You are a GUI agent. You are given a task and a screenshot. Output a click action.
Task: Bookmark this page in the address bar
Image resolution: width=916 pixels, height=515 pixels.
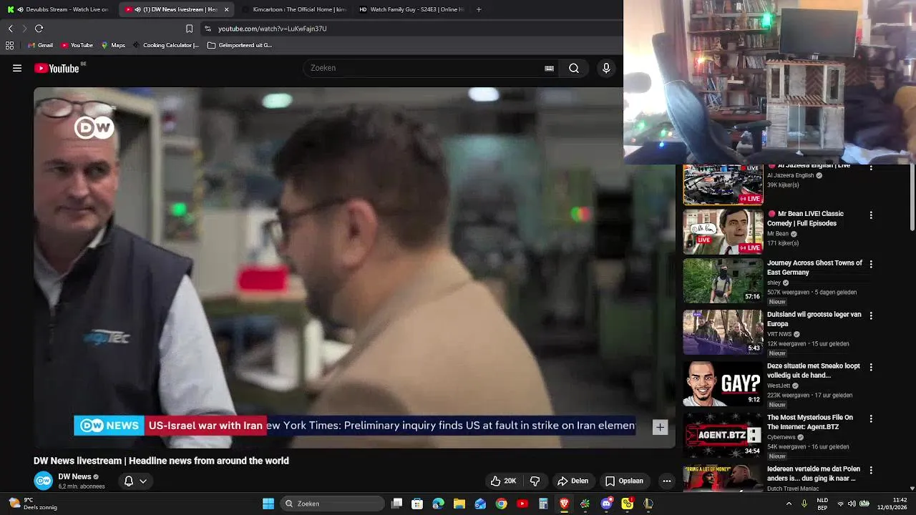[189, 29]
